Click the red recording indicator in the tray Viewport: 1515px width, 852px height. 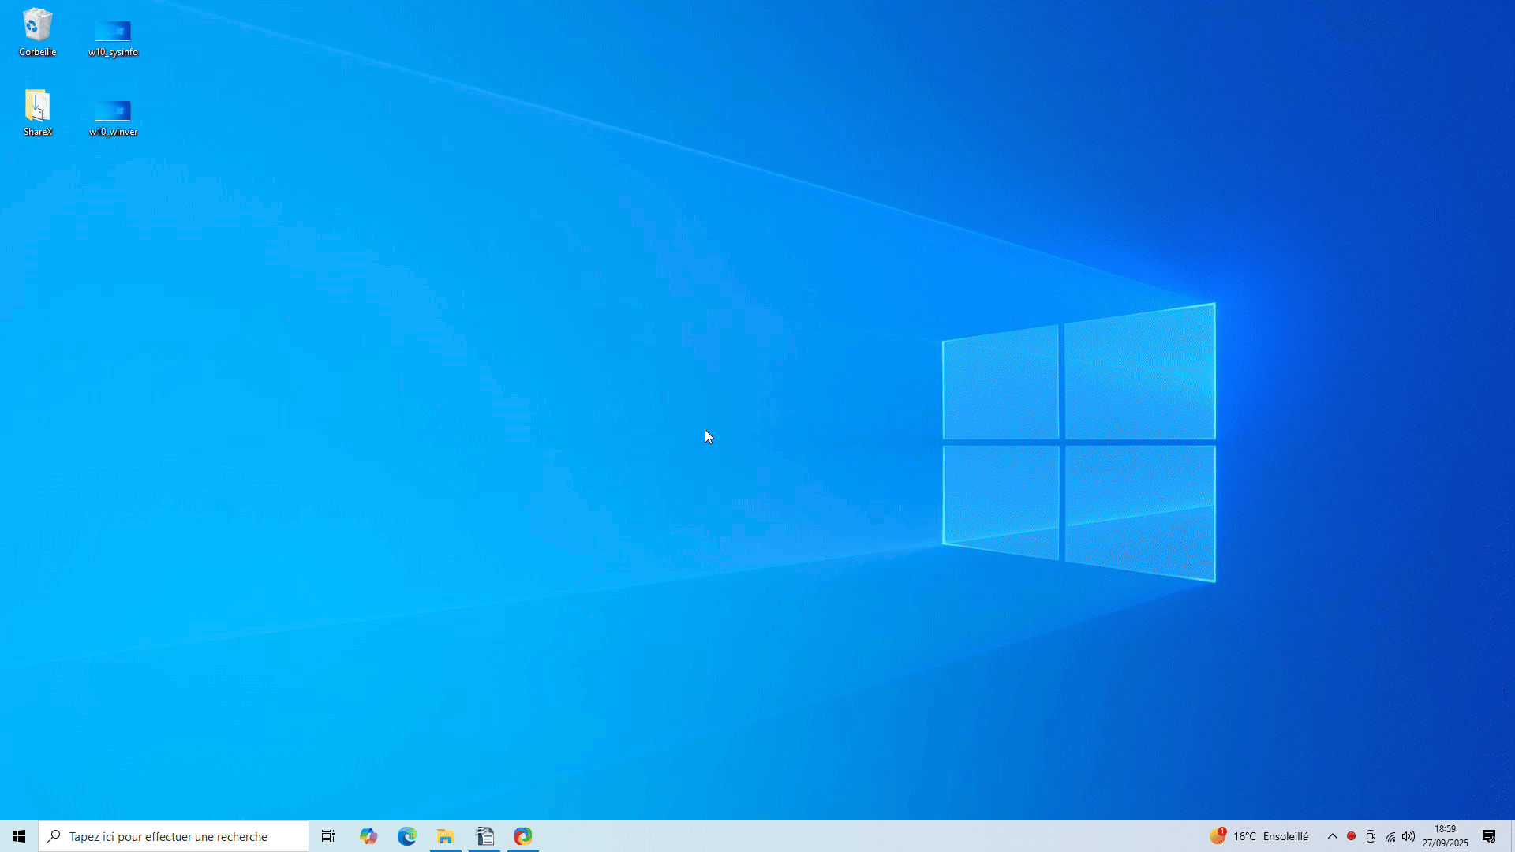click(1352, 836)
